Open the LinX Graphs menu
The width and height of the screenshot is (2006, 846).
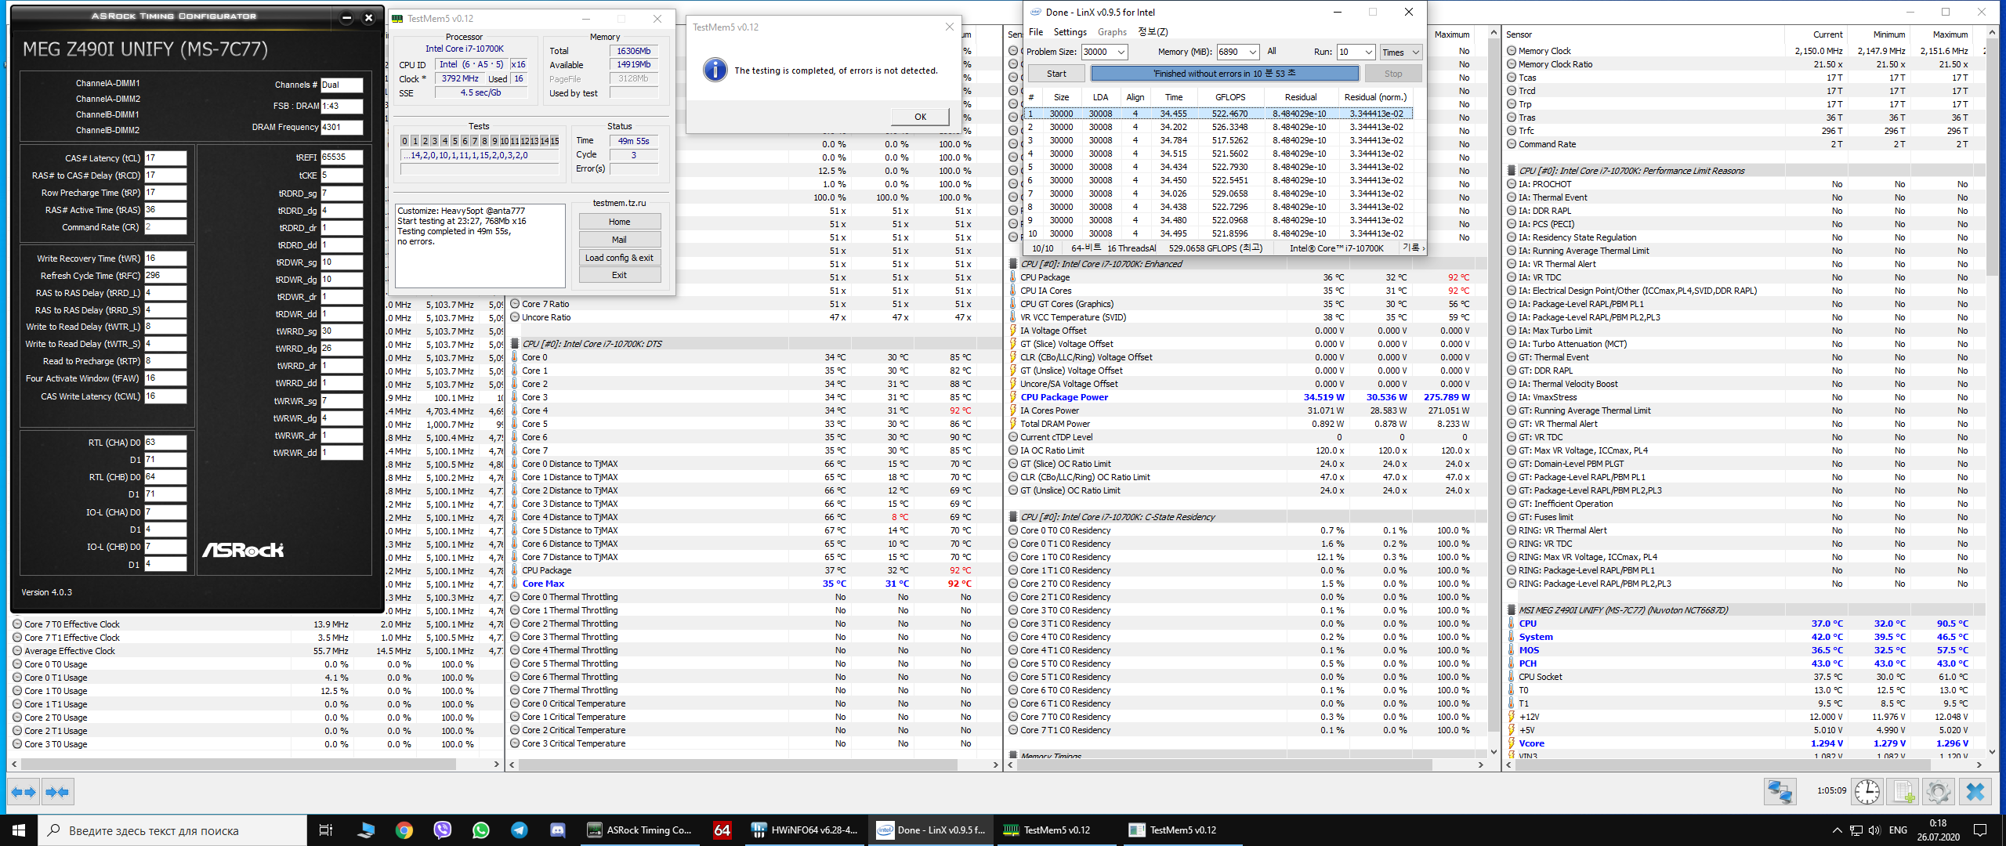[1112, 32]
